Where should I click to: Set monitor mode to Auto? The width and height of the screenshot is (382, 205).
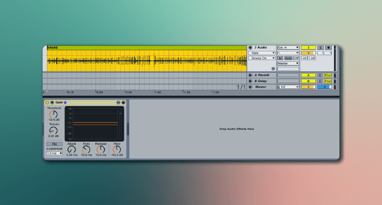coord(288,58)
